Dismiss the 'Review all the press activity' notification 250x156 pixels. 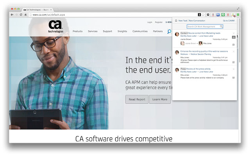(x=234, y=69)
